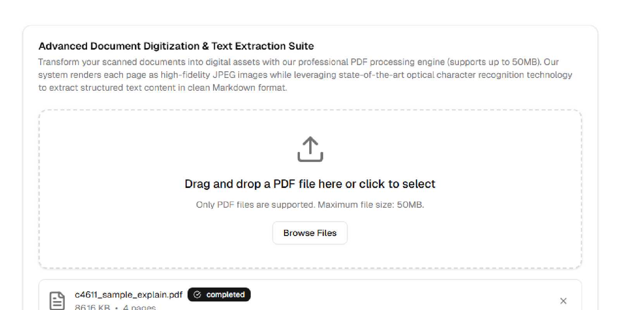Click the upload arrow icon
Screen dimensions: 620x310
310,149
